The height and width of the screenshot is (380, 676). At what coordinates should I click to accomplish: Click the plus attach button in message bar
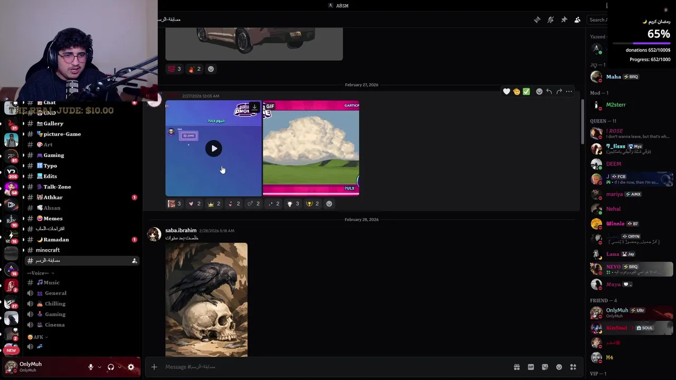154,367
